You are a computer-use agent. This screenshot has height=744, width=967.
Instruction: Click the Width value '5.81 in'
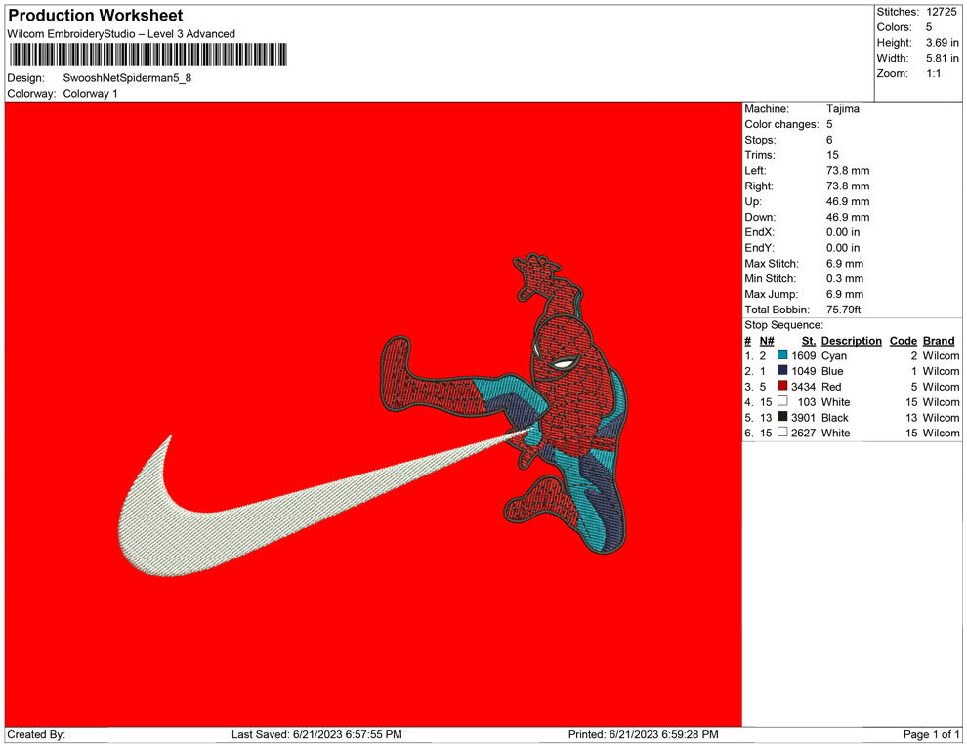(x=943, y=58)
